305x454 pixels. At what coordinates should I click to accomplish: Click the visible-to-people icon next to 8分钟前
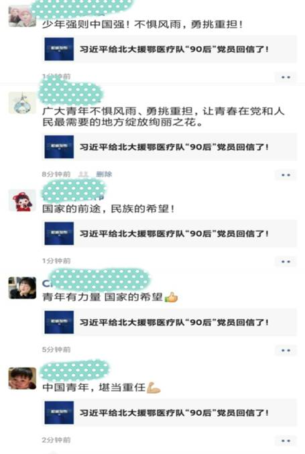83,174
